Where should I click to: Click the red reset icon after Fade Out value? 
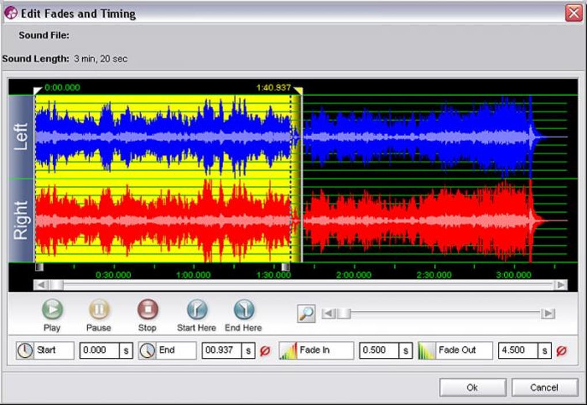point(561,351)
